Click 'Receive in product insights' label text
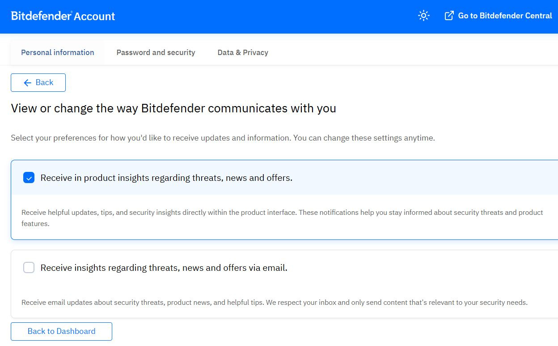This screenshot has height=346, width=558. pos(166,178)
